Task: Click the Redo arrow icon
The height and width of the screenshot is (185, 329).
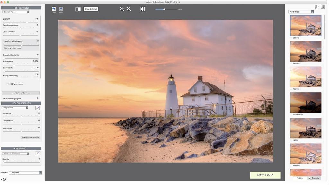Action: point(61,9)
